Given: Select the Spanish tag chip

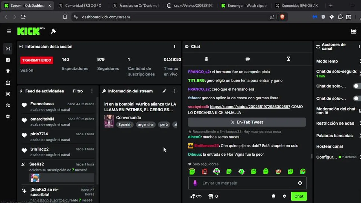Looking at the screenshot, I should pyautogui.click(x=125, y=125).
